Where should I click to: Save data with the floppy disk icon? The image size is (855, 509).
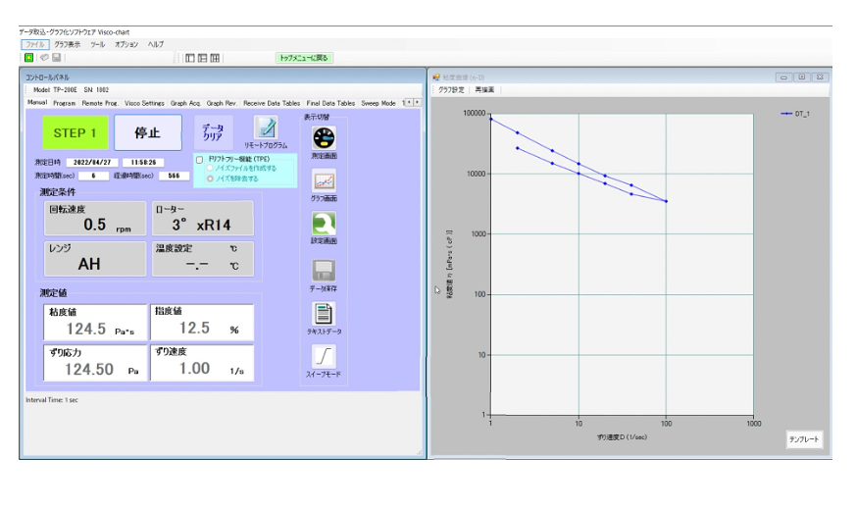(x=324, y=271)
